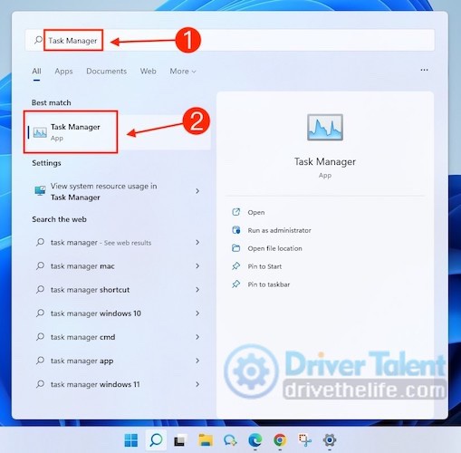Switch to the Documents filter tab
Viewport: 461px width, 453px height.
tap(106, 72)
